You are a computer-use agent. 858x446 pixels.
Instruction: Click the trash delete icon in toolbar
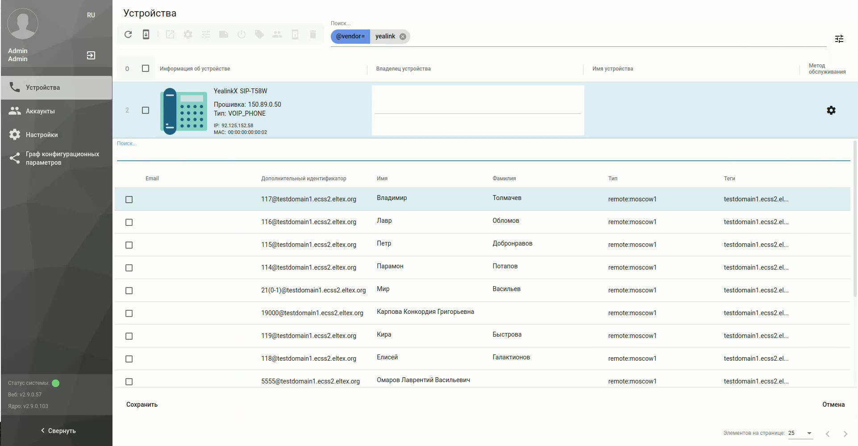tap(313, 34)
